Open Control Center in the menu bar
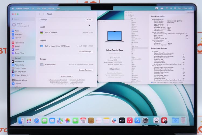This screenshot has height=135, width=202. click(175, 8)
